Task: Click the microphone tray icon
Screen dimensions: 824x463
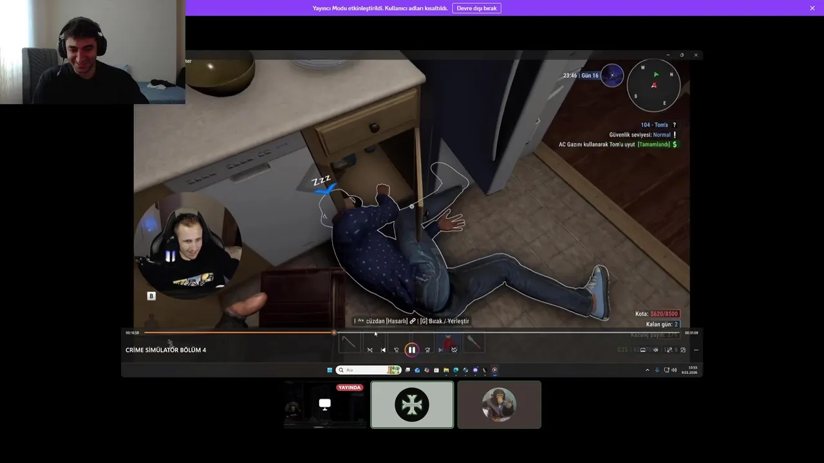Action: (x=657, y=370)
